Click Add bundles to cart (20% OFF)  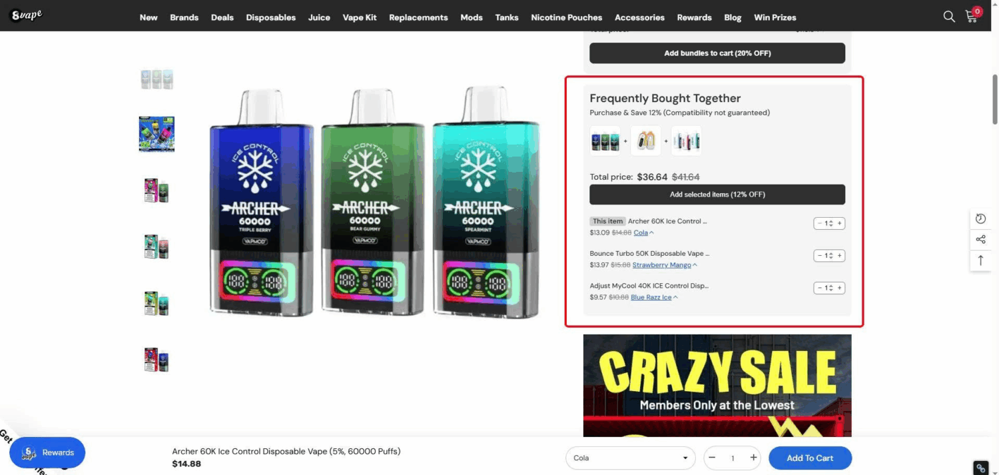717,53
